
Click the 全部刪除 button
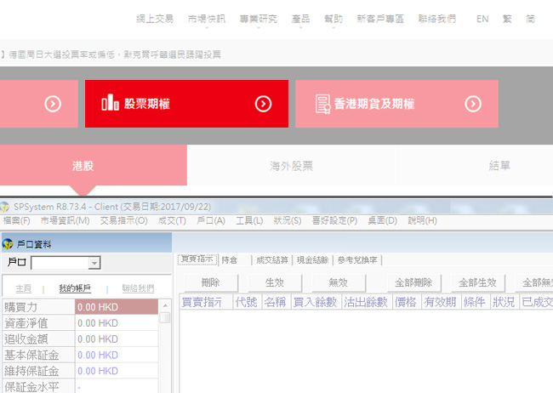(x=413, y=282)
